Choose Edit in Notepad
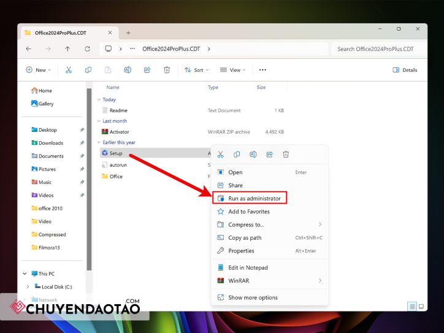444x333 pixels. [x=270, y=267]
